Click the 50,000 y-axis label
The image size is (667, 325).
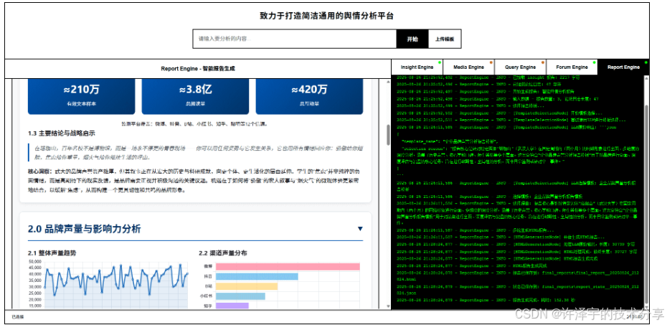(34, 262)
